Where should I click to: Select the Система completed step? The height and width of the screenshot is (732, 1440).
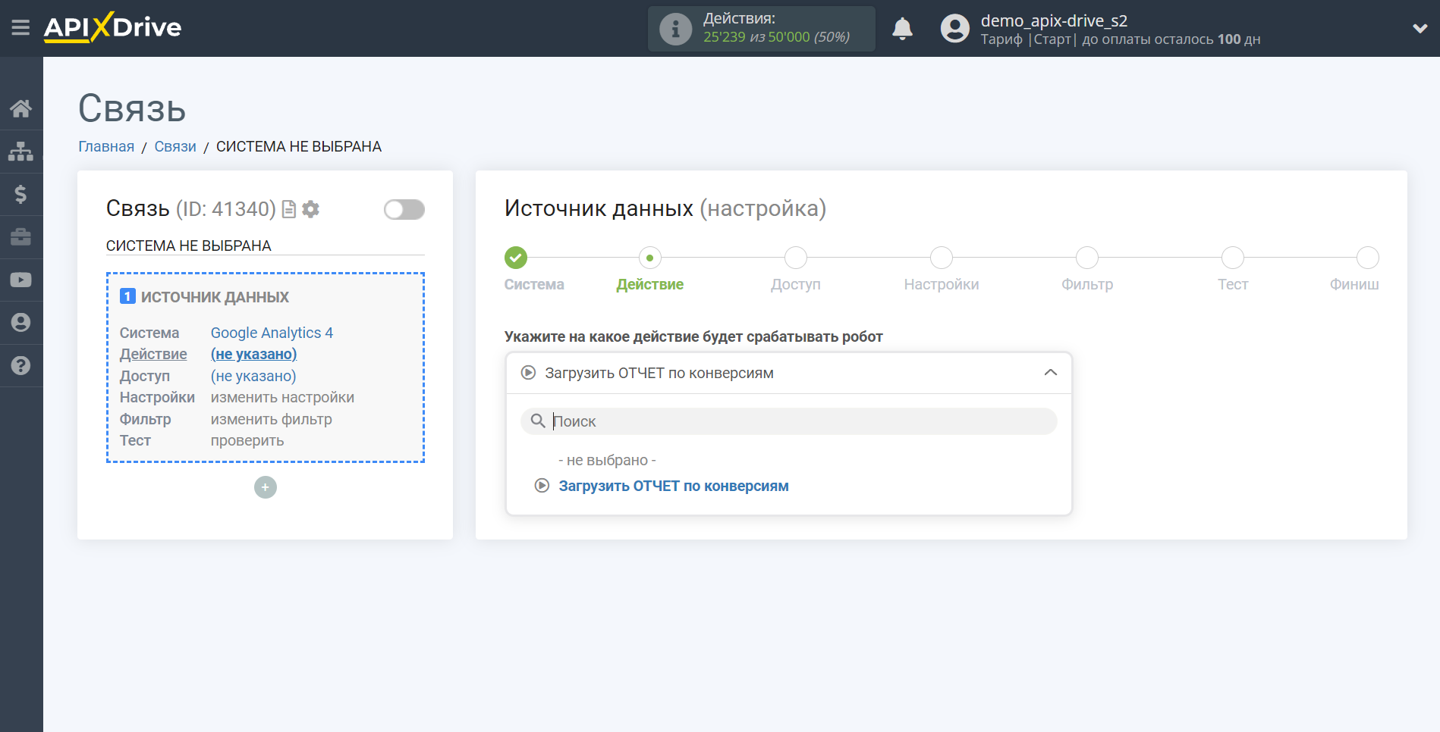[516, 258]
